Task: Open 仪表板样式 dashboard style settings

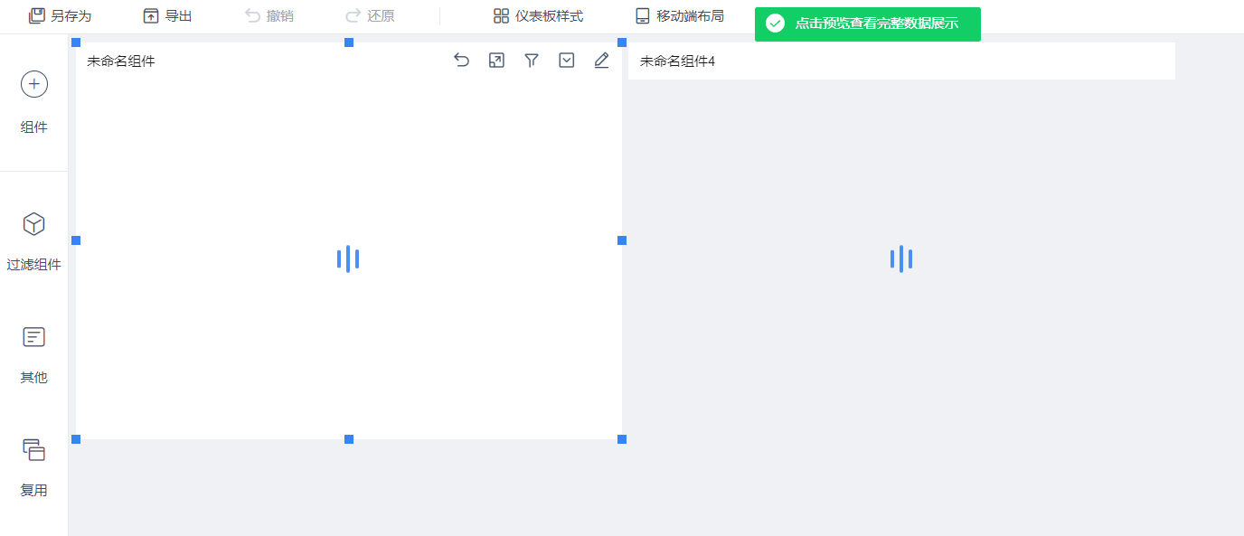Action: pos(538,16)
